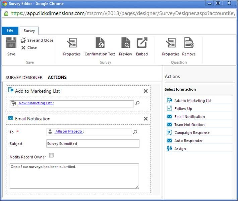Click the Embed icon
Image resolution: width=238 pixels, height=201 pixels.
coord(142,47)
